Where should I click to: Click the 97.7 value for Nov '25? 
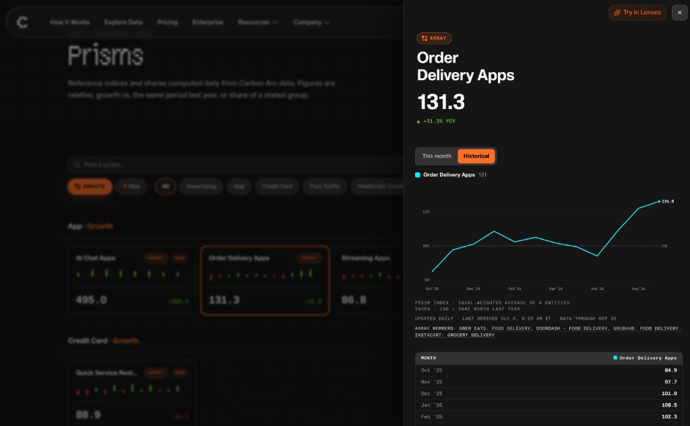670,382
